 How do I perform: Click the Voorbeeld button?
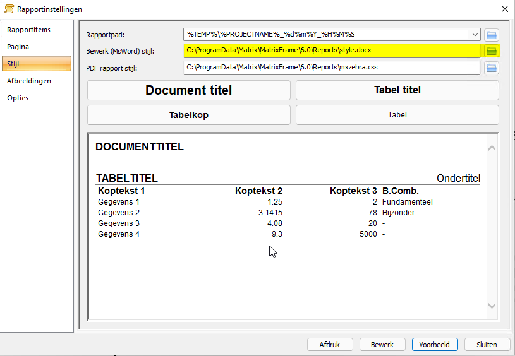[x=435, y=345]
